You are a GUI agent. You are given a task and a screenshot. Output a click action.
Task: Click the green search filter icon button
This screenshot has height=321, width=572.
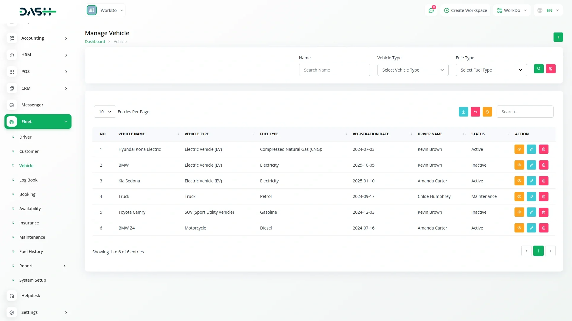pyautogui.click(x=539, y=69)
